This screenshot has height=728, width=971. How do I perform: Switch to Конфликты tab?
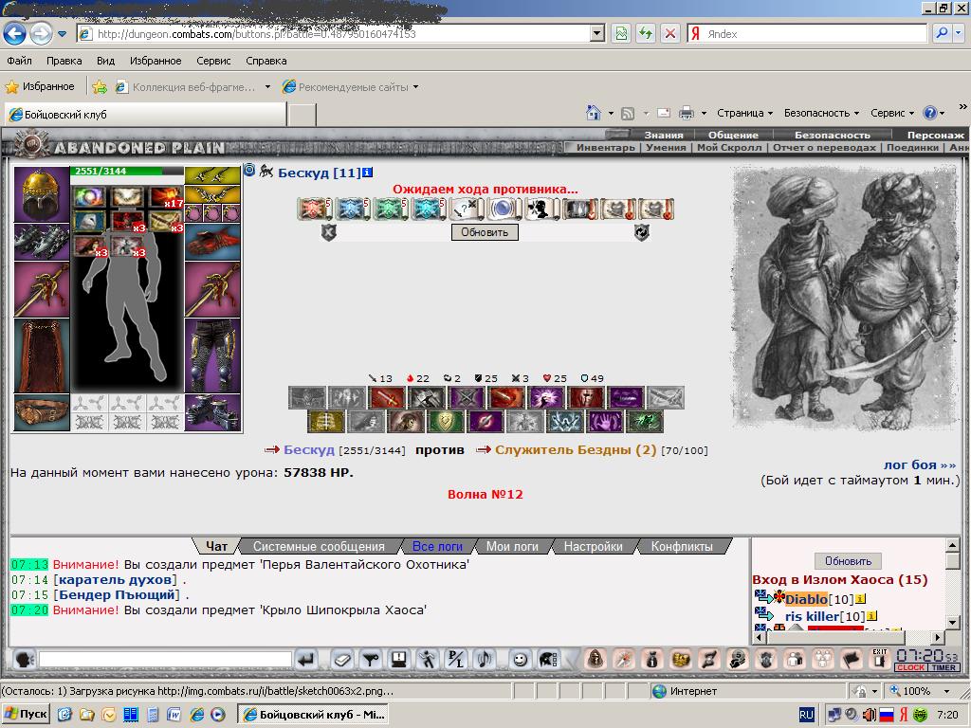click(x=682, y=546)
